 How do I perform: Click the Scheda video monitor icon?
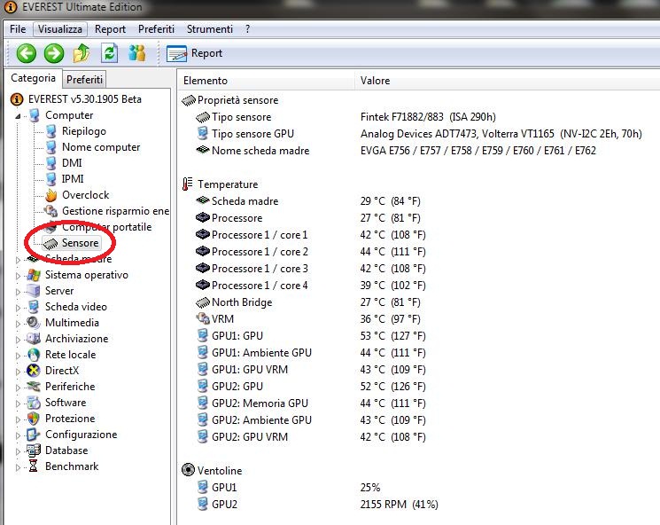(34, 307)
